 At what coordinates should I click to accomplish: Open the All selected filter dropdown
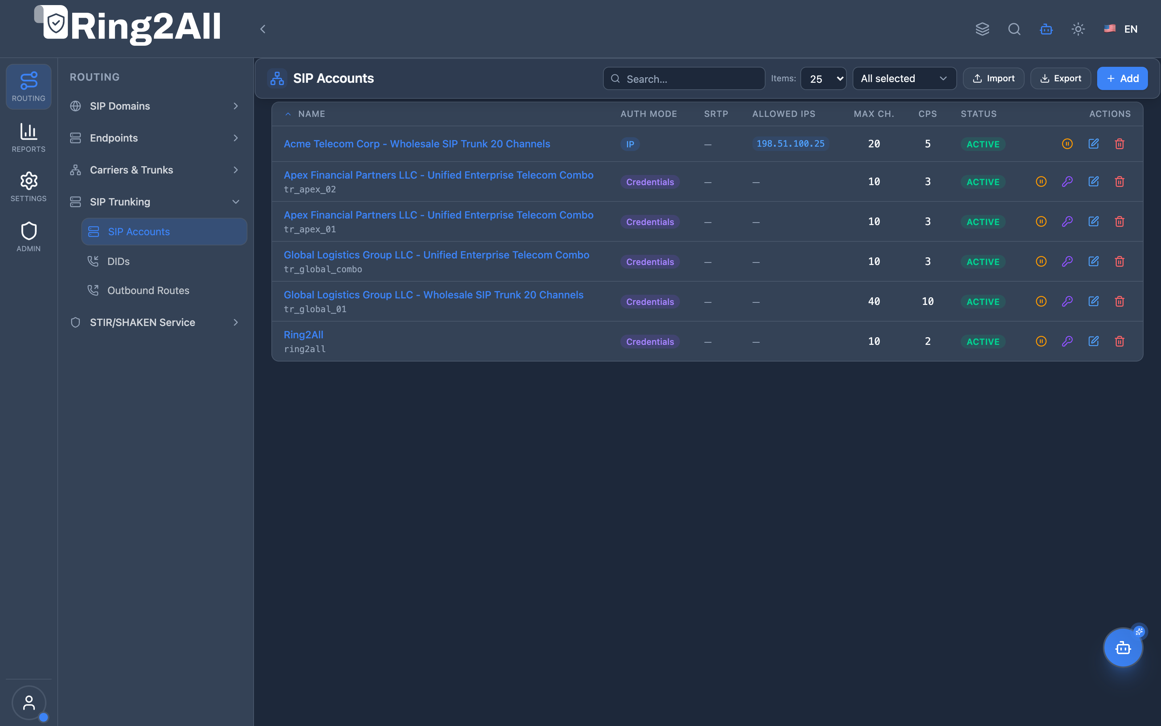click(x=904, y=78)
